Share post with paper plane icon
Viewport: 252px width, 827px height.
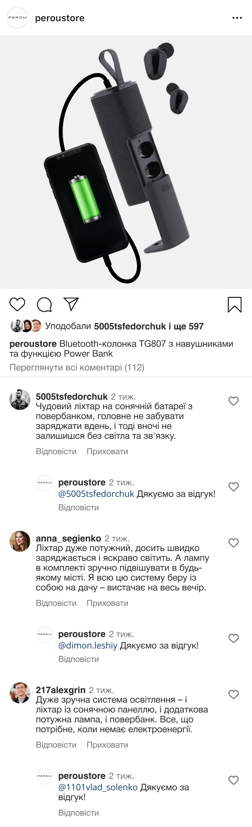click(x=71, y=304)
